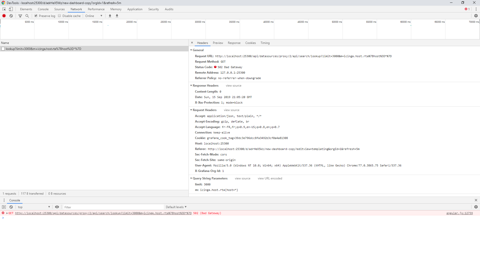Viewport: 480px width, 262px height.
Task: Open the Default levels dropdown
Action: [176, 207]
